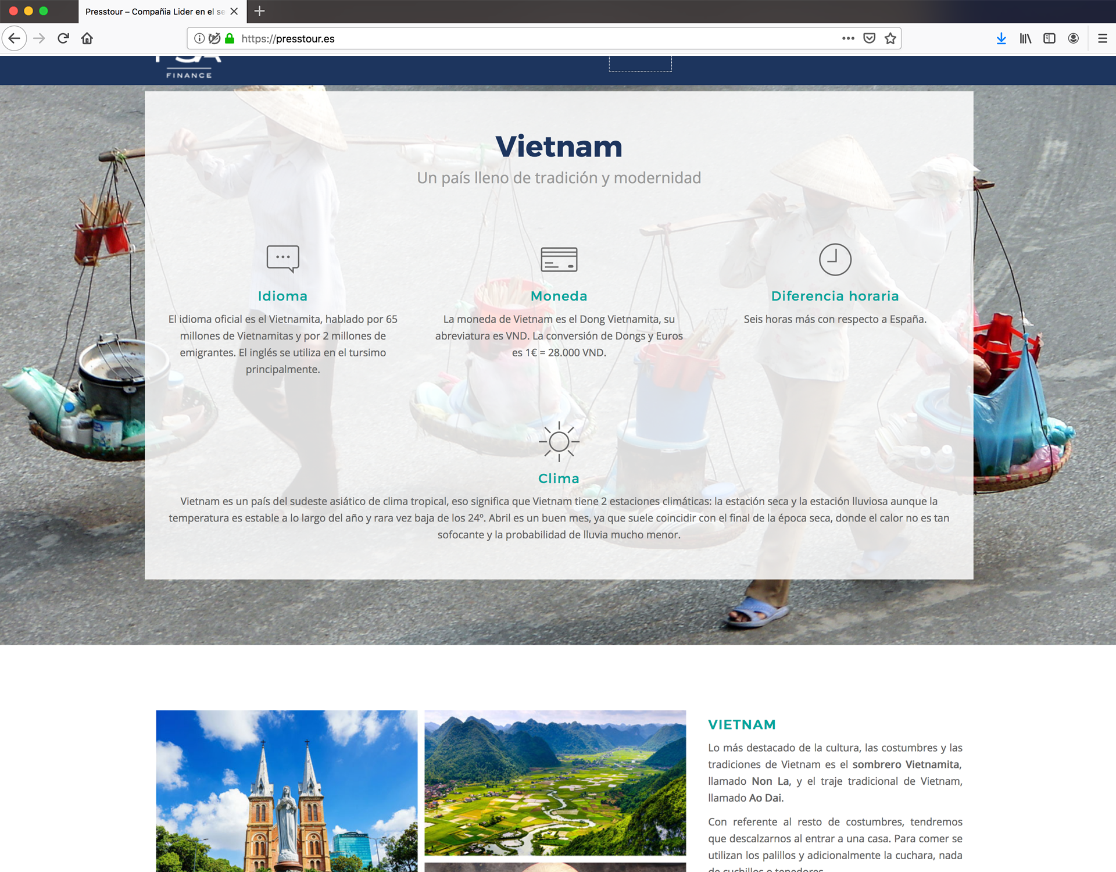Reload the current page

click(63, 38)
